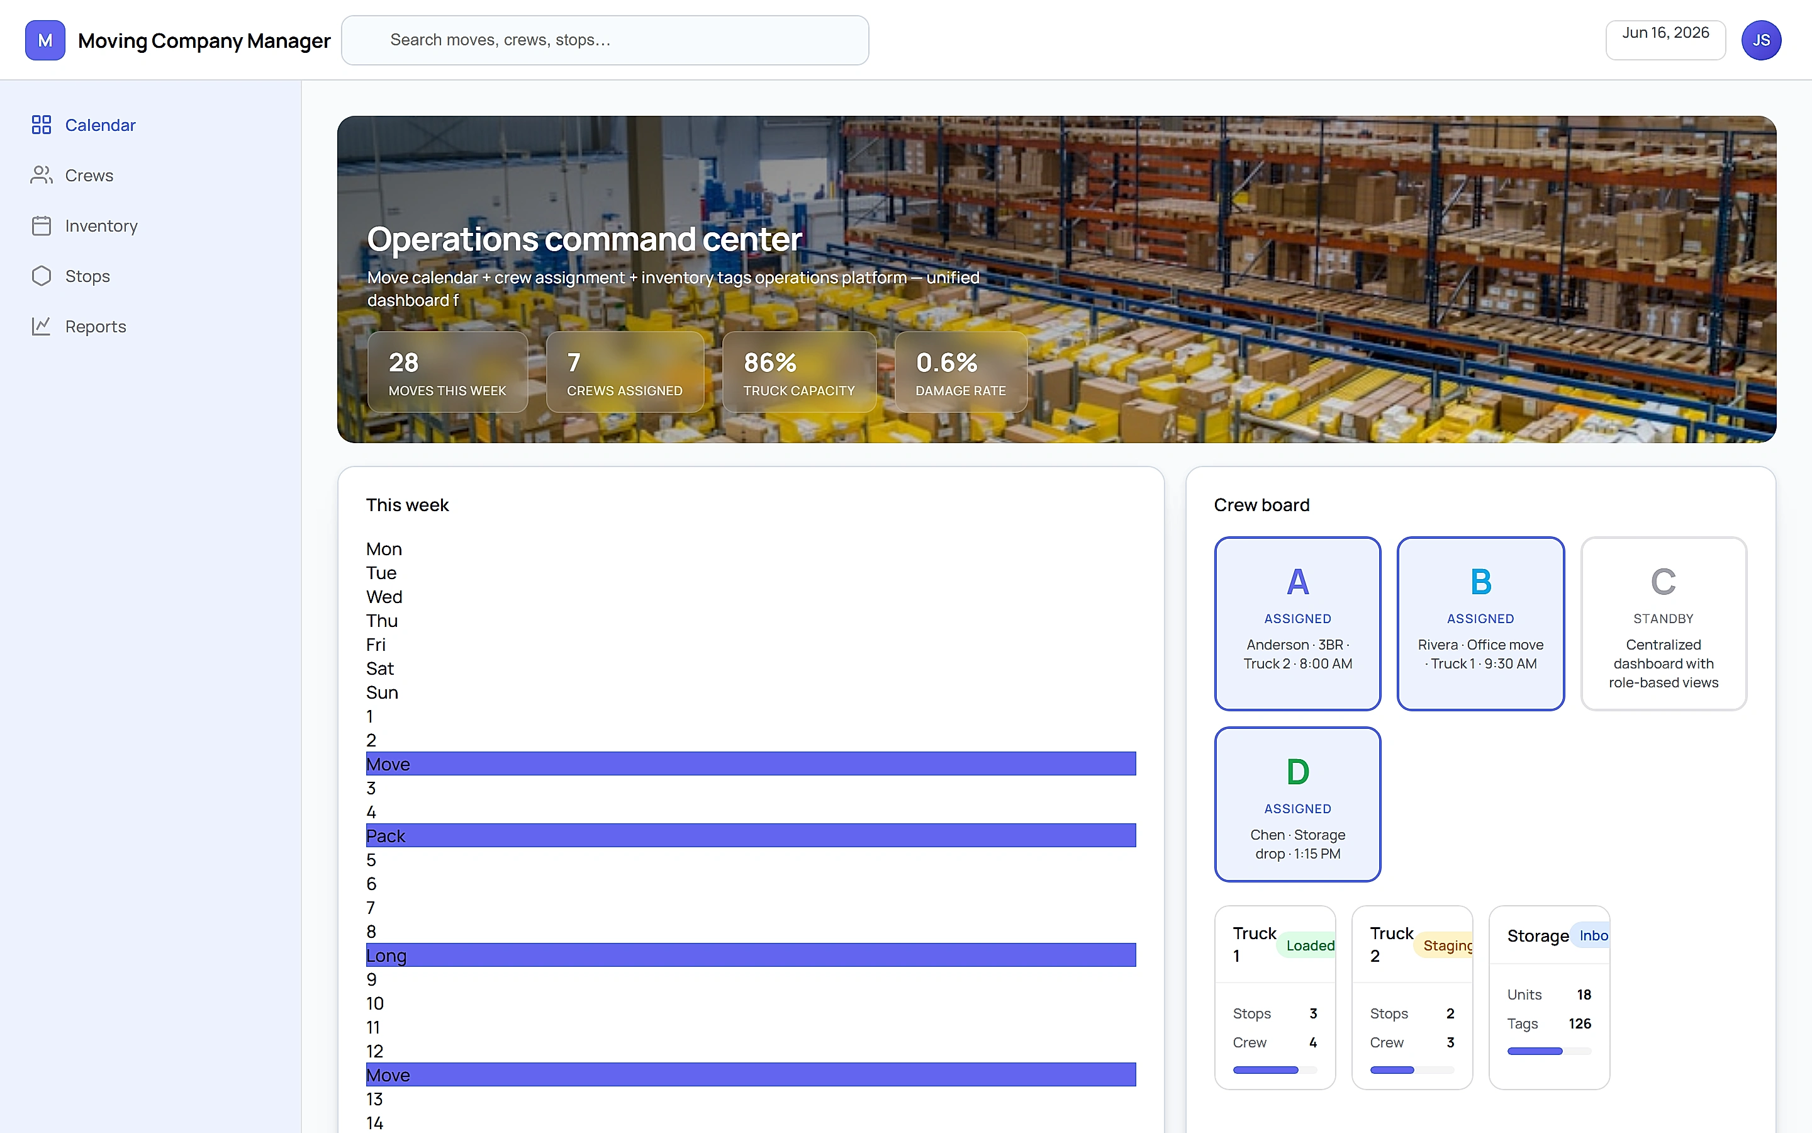Open crew D Chen storage drop card
Image resolution: width=1812 pixels, height=1133 pixels.
[x=1297, y=804]
